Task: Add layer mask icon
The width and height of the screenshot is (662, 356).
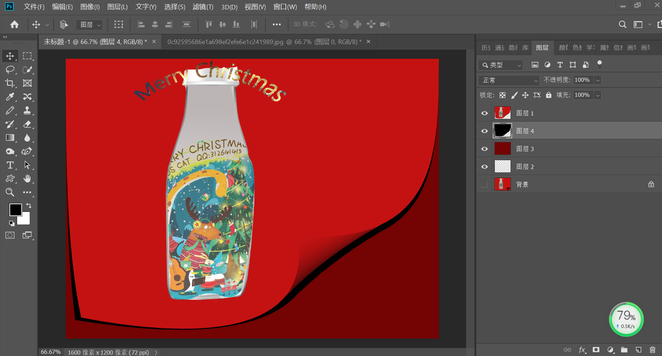Action: click(x=596, y=350)
